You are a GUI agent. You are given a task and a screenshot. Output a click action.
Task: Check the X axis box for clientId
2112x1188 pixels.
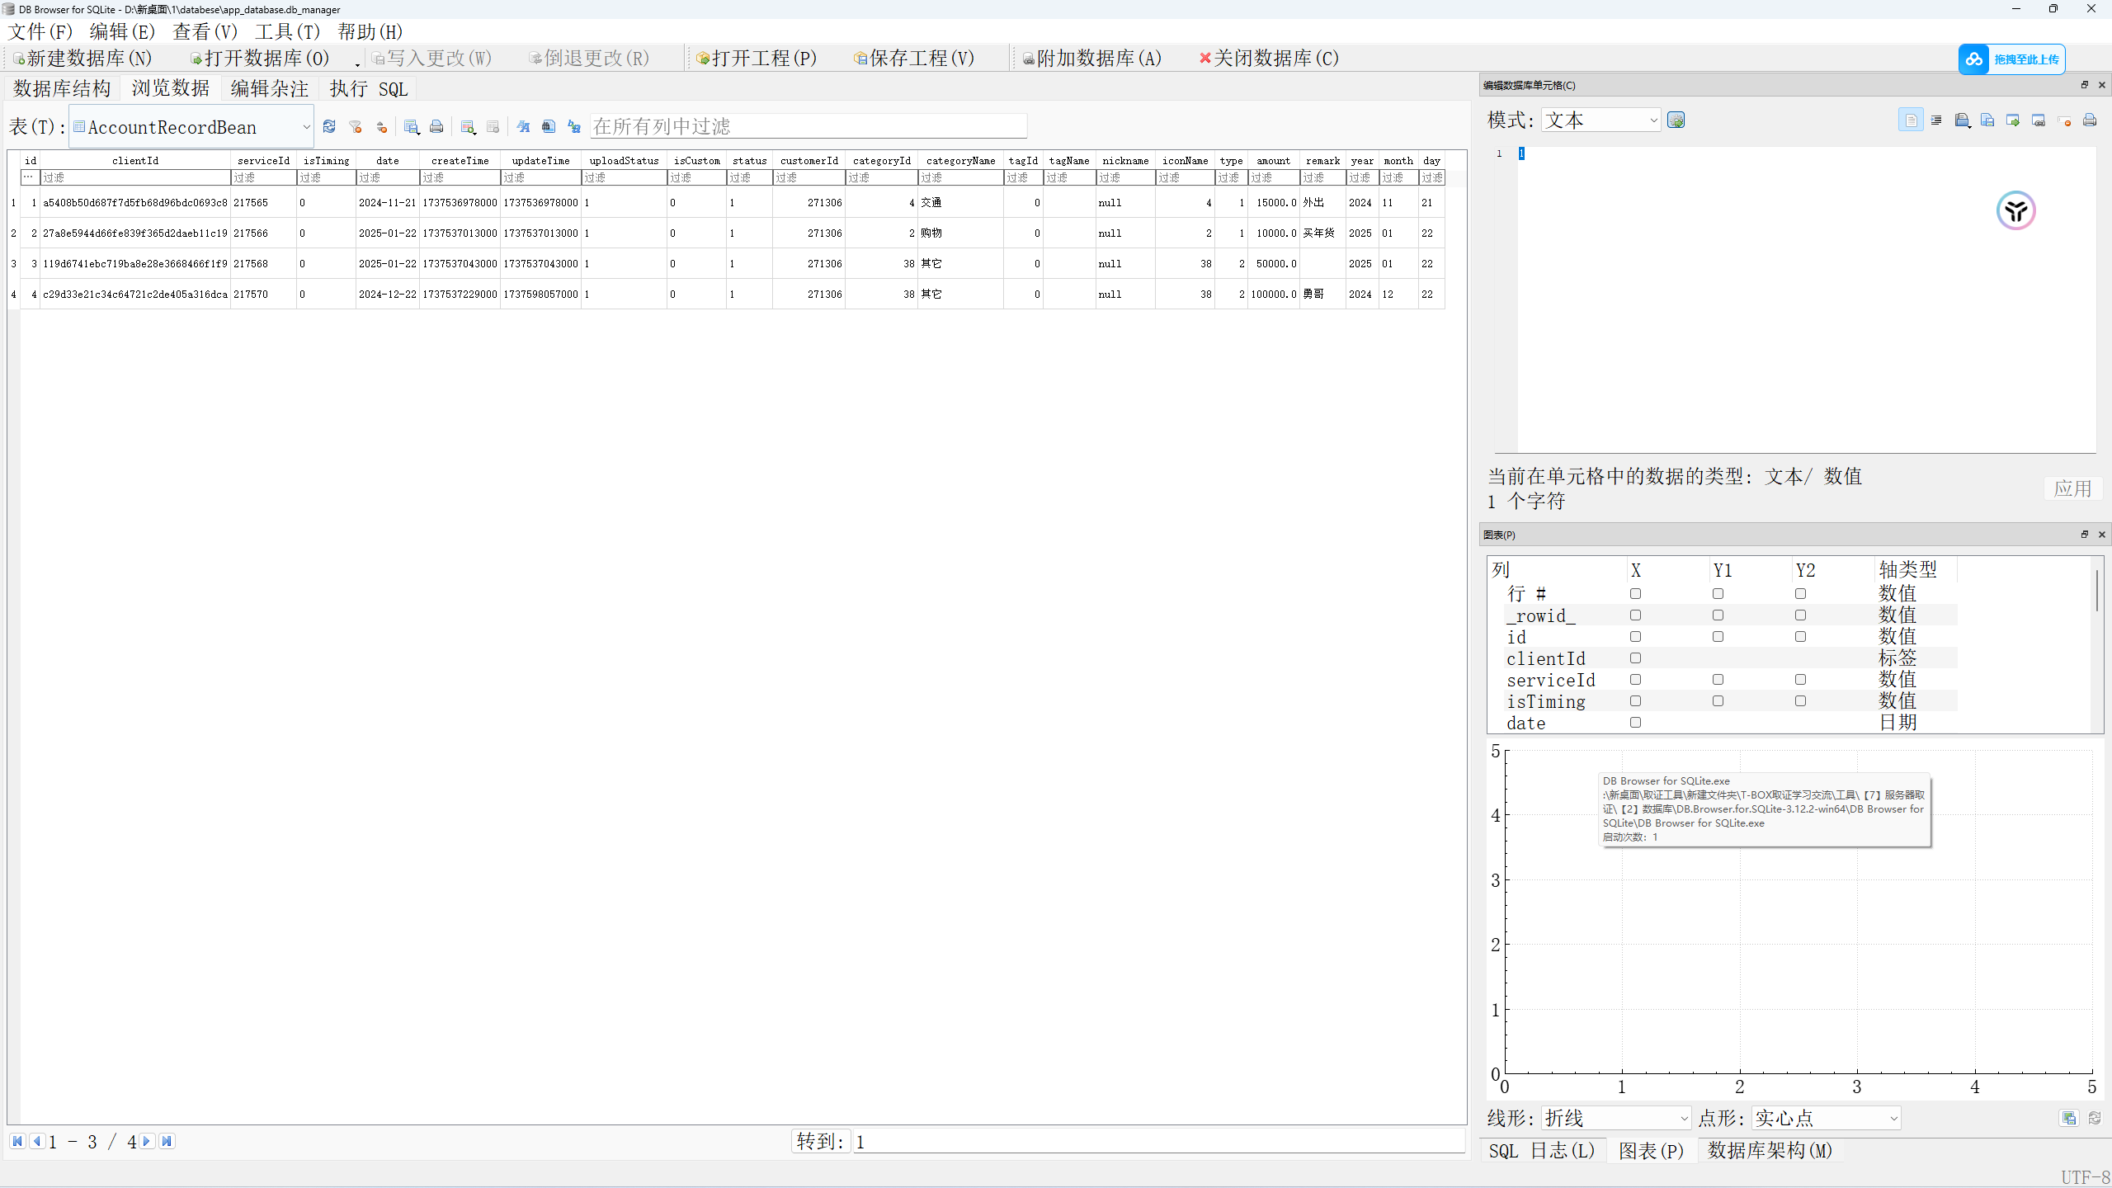(1635, 658)
